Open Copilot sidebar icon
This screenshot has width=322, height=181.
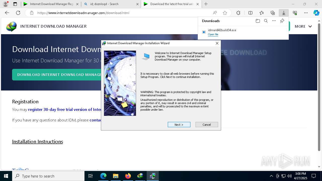coord(316,13)
